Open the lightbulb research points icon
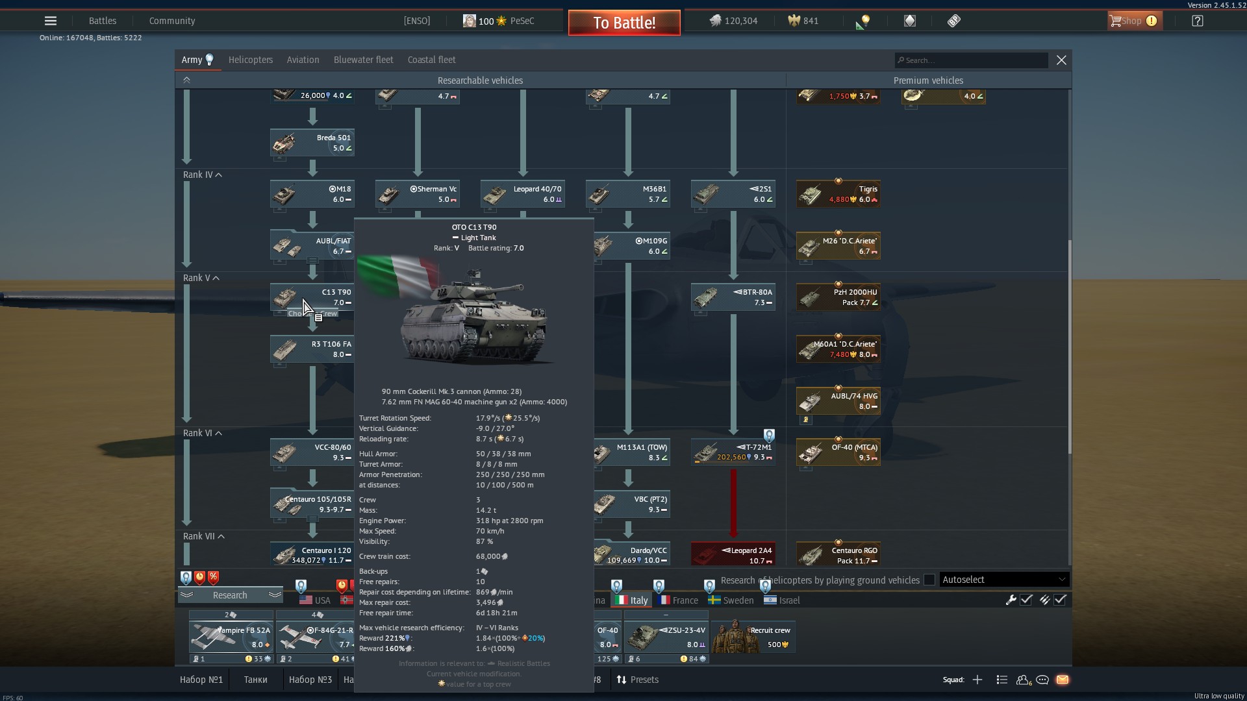This screenshot has height=701, width=1247. [x=863, y=21]
